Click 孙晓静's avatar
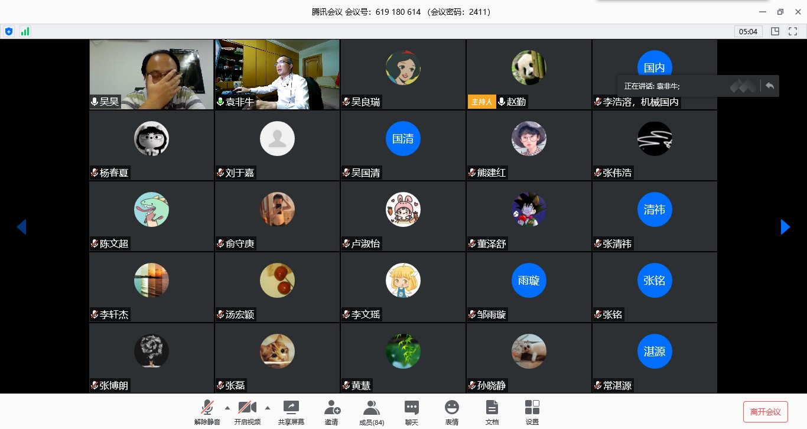The width and height of the screenshot is (807, 429). (529, 351)
